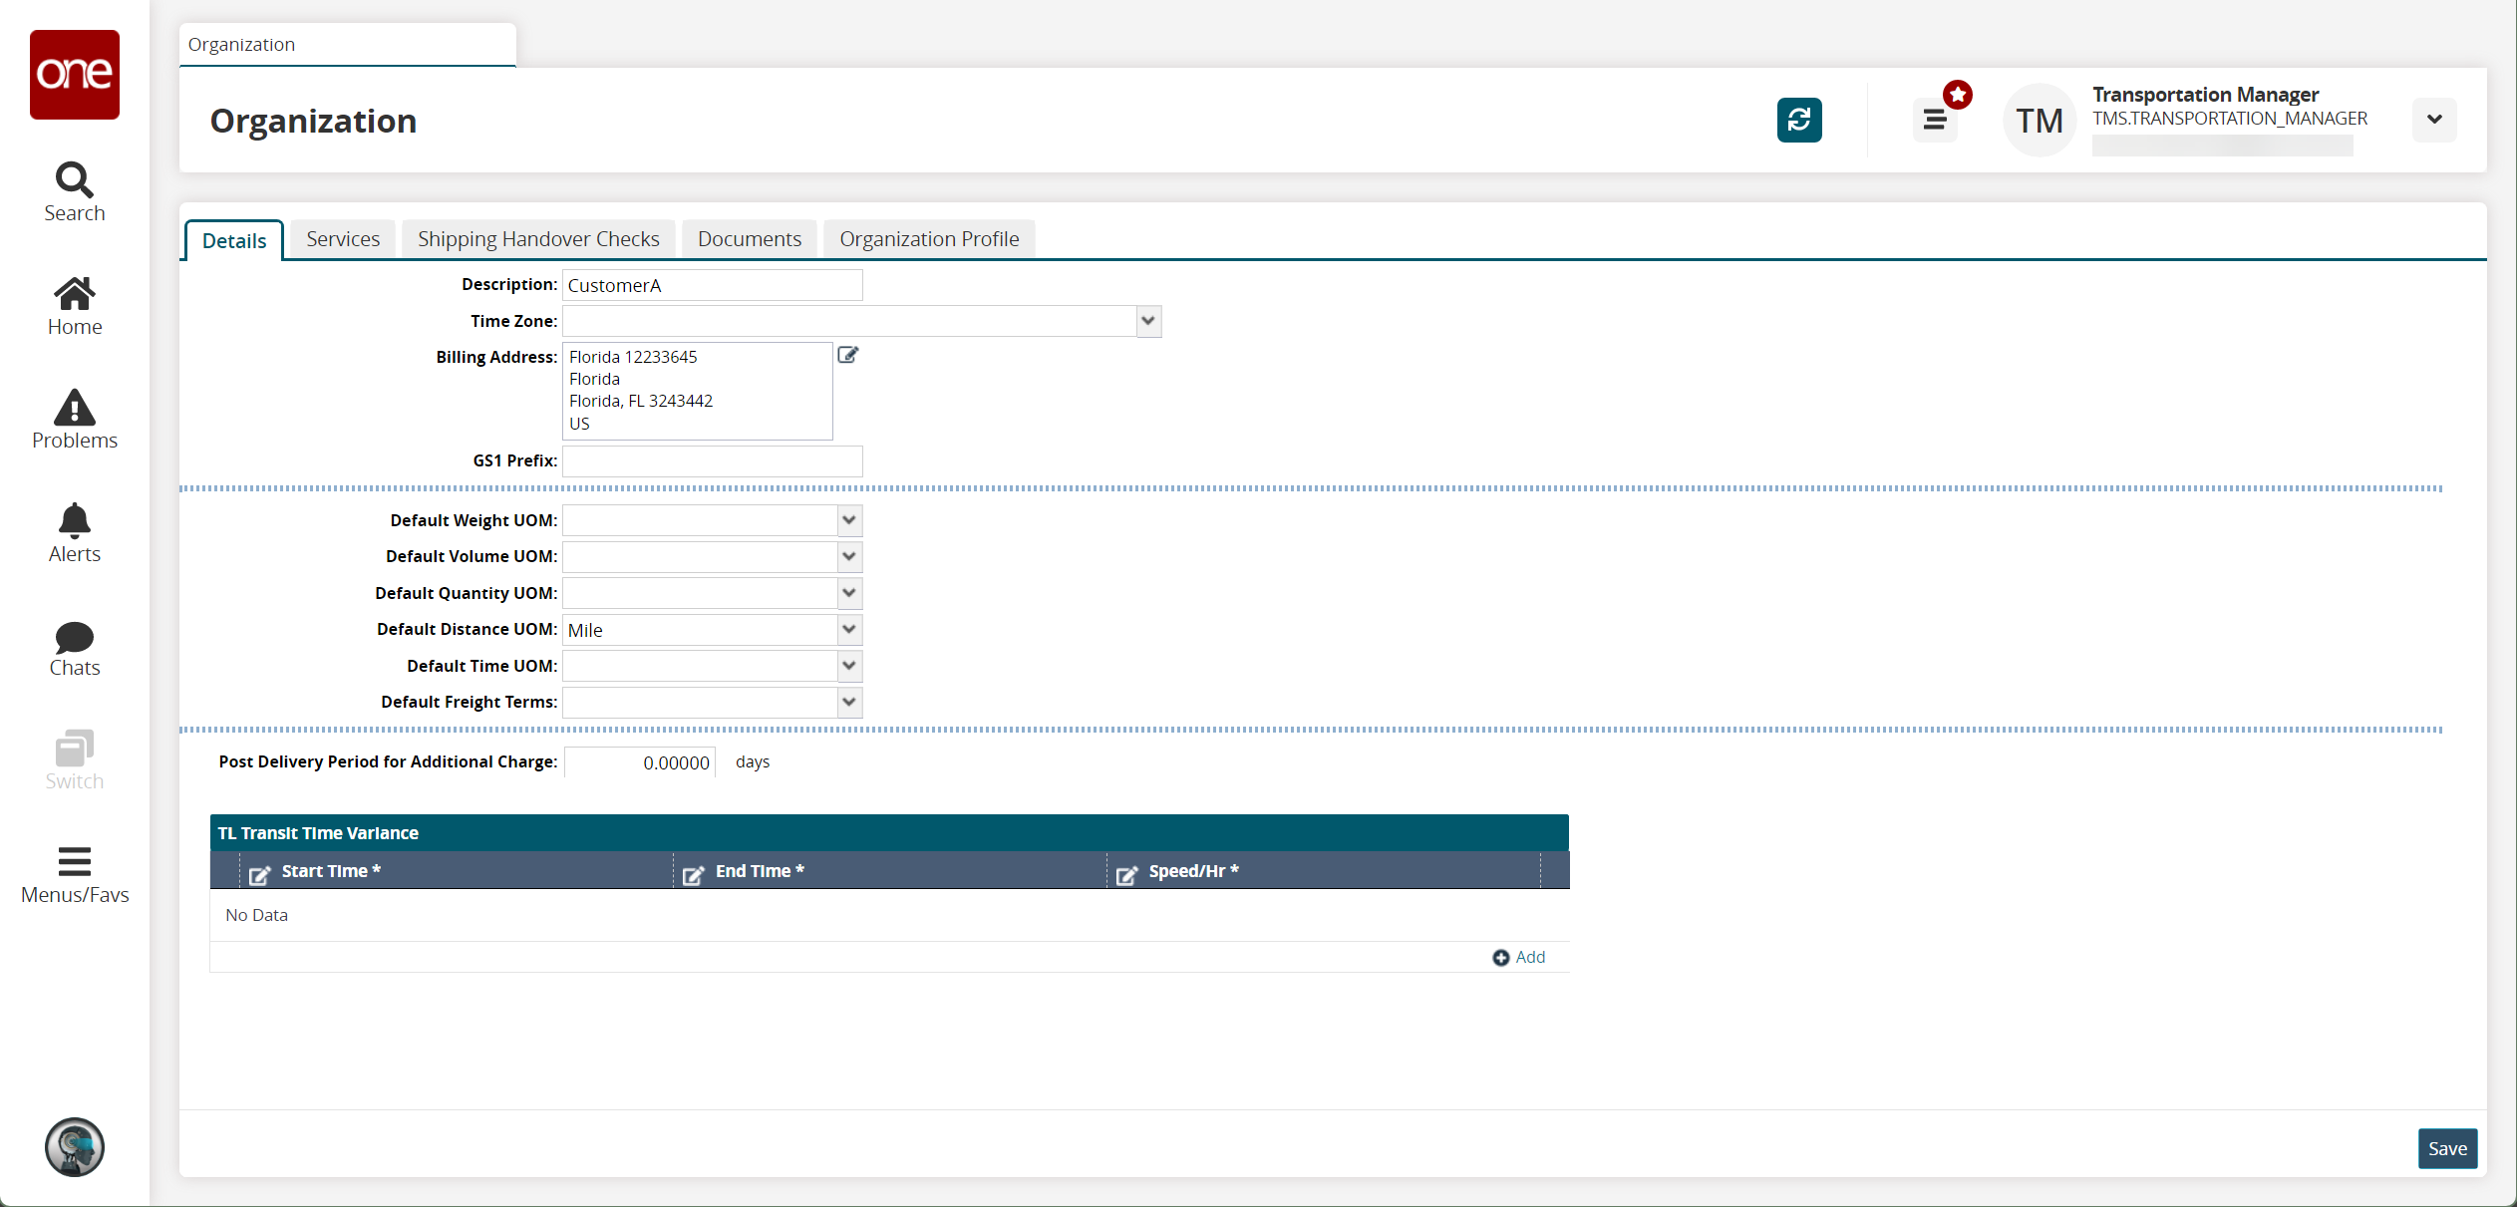Expand the user profile dropdown
2517x1207 pixels.
(x=2434, y=120)
